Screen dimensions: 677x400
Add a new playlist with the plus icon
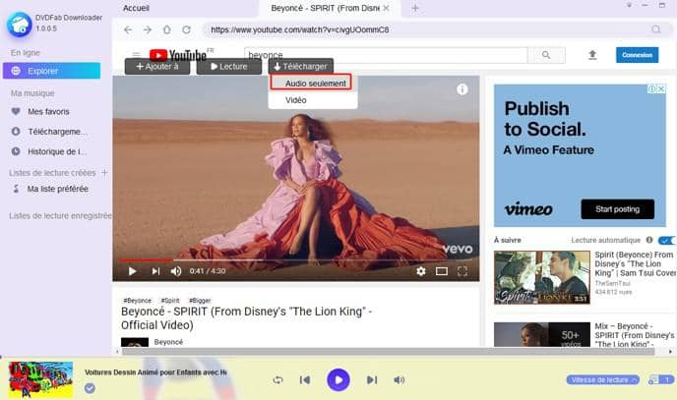(104, 172)
